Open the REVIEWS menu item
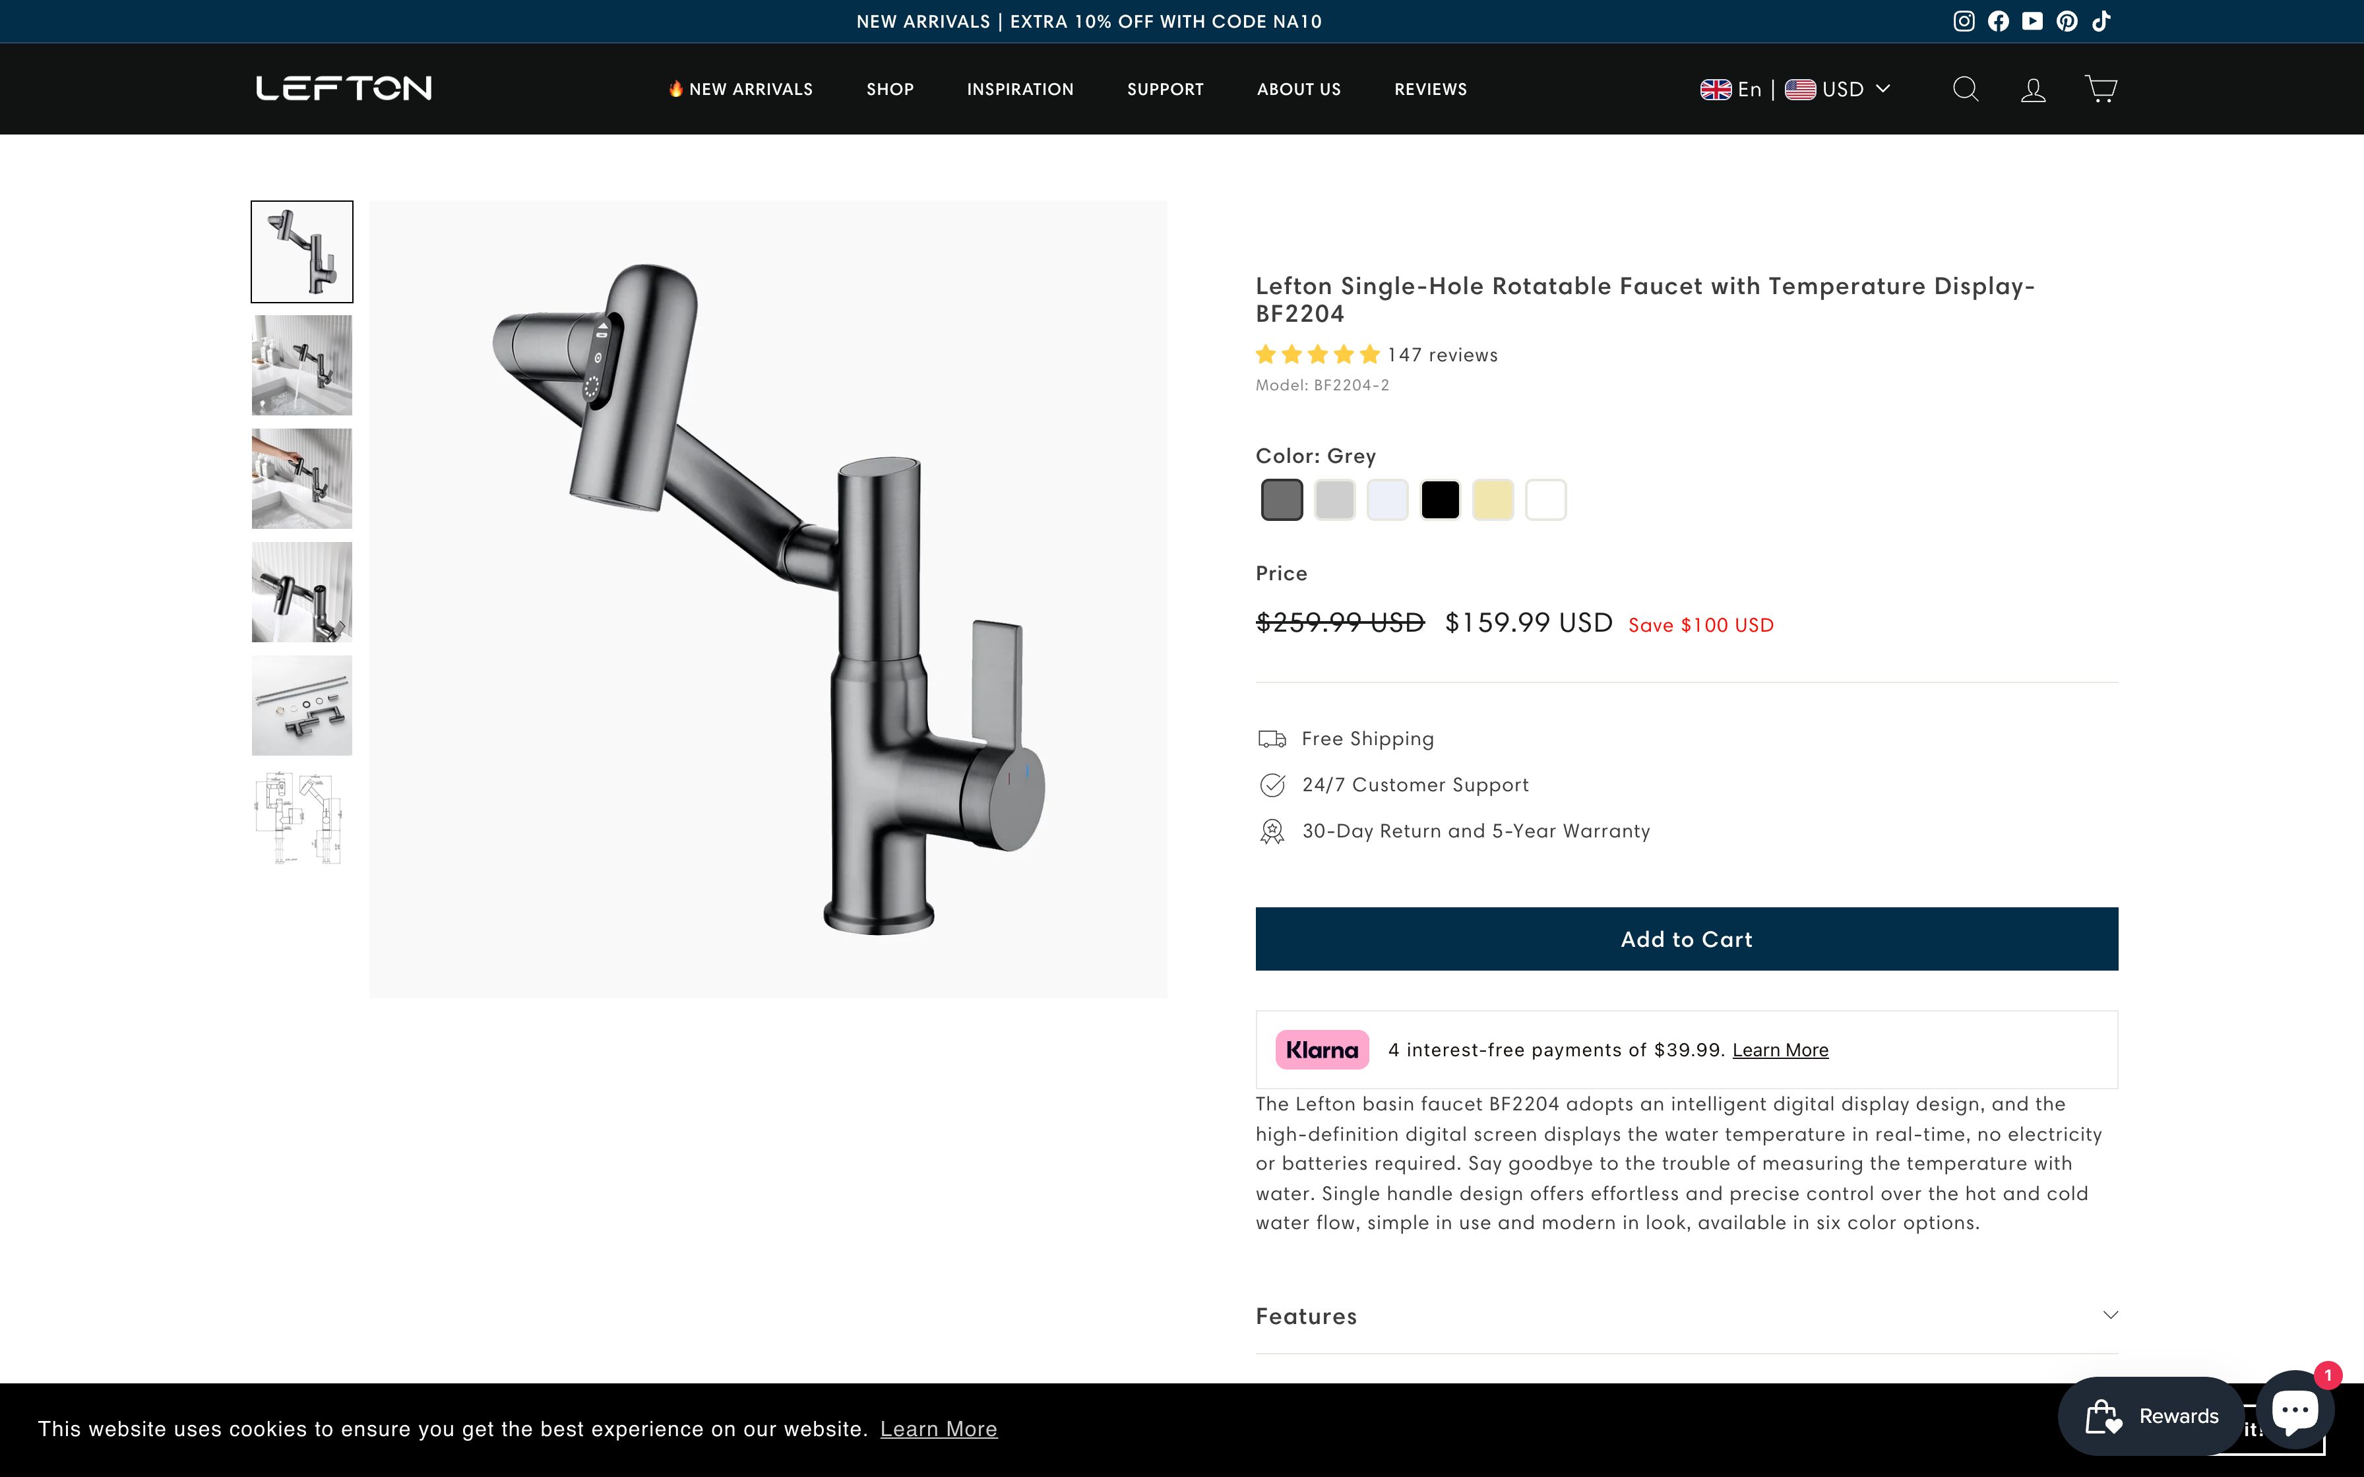This screenshot has width=2364, height=1477. [1430, 89]
